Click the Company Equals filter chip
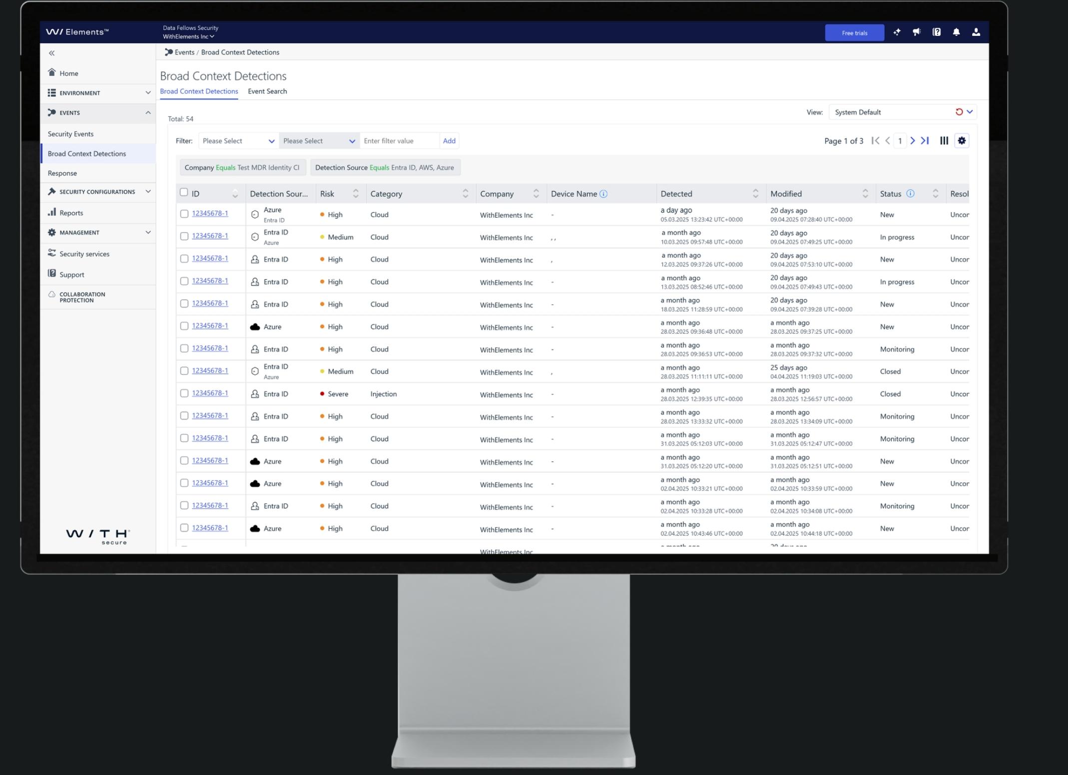 pyautogui.click(x=242, y=167)
